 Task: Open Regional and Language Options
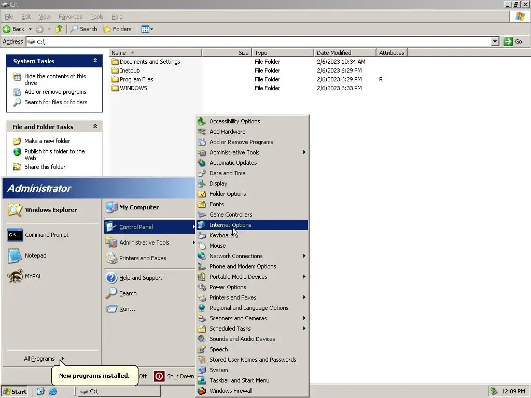click(253, 308)
